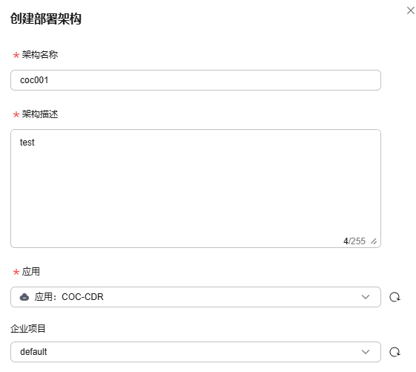Click the description textarea resize handle
Image resolution: width=416 pixels, height=372 pixels.
pos(374,241)
